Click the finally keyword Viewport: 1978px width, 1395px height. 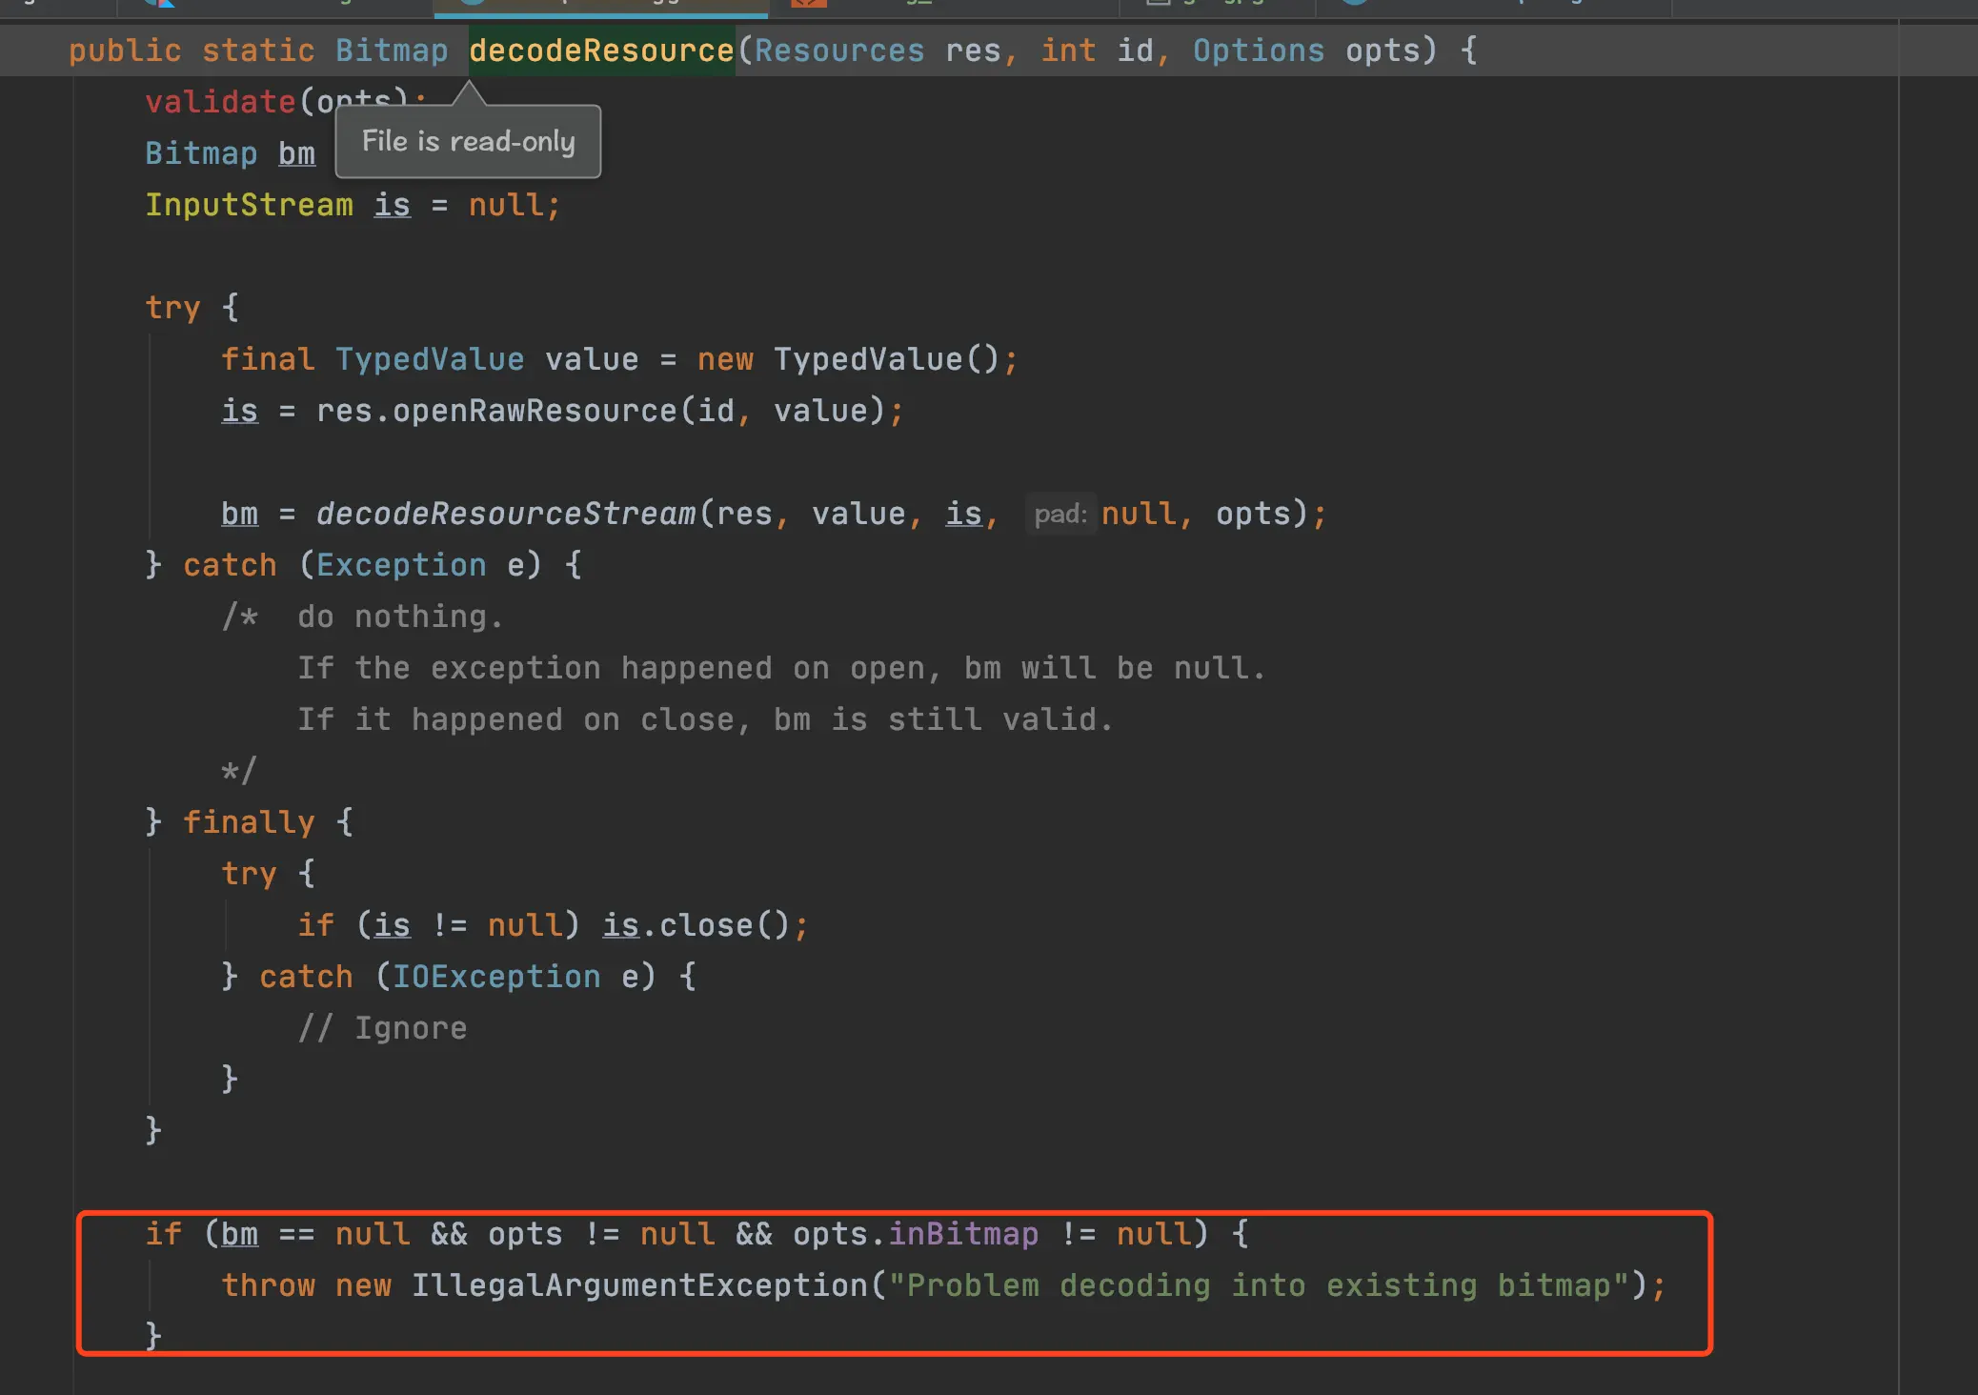249,823
